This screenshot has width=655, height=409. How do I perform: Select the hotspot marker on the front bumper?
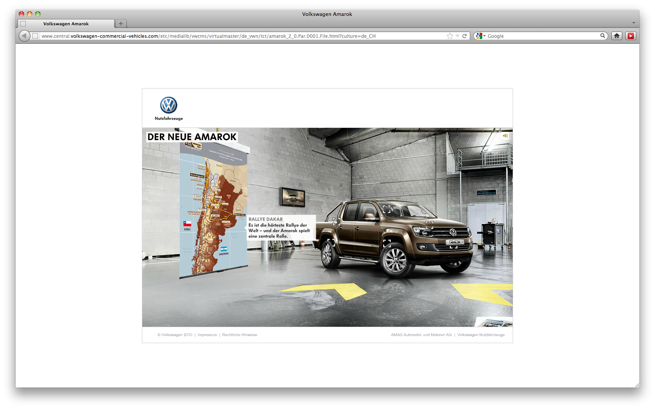pos(454,244)
